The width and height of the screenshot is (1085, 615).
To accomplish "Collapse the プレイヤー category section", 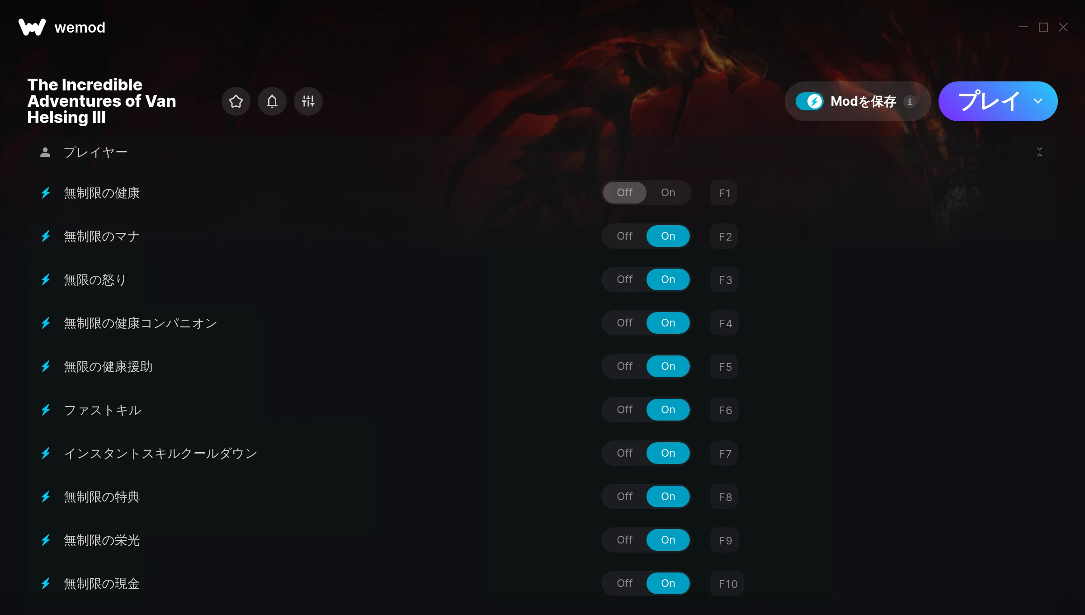I will click(1040, 152).
